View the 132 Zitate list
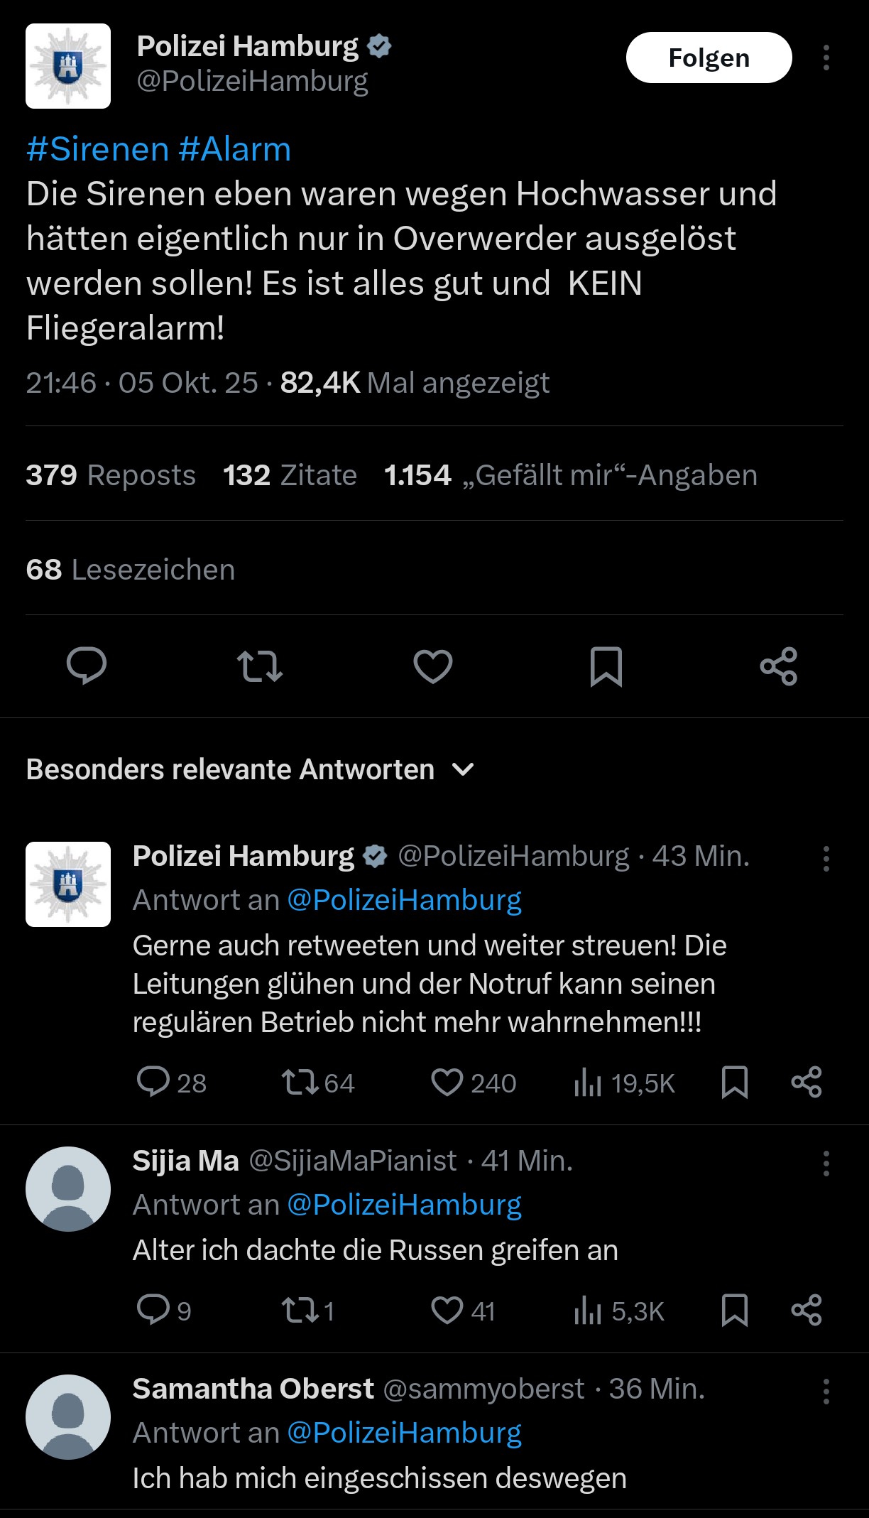This screenshot has width=869, height=1518. [x=290, y=475]
